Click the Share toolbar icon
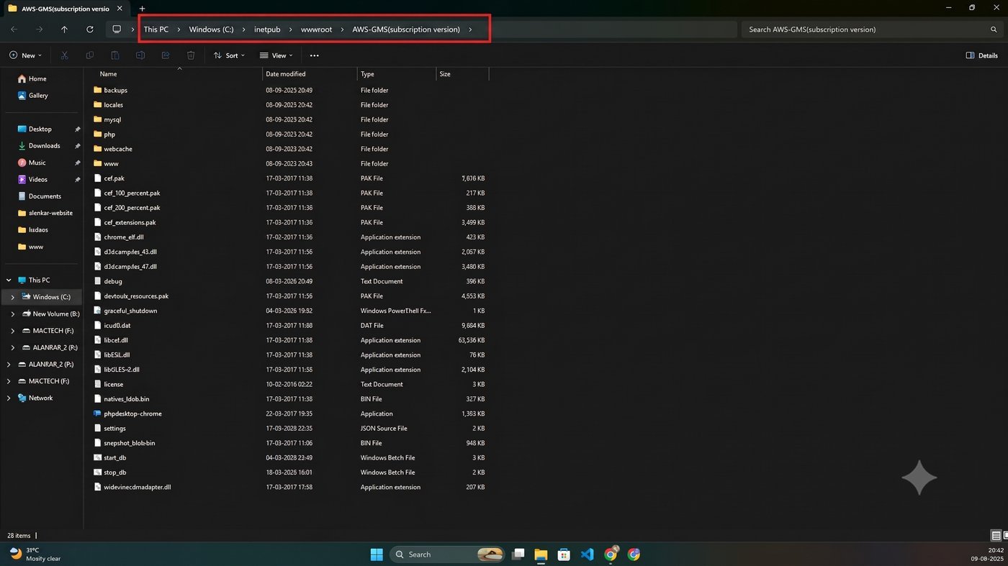This screenshot has width=1008, height=566. pyautogui.click(x=166, y=55)
